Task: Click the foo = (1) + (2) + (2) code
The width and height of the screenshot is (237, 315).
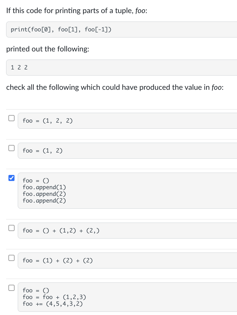Action: point(58,260)
